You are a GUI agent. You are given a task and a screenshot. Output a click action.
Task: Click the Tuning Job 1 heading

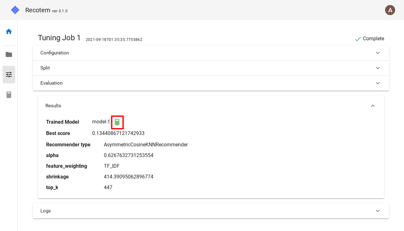[59, 38]
